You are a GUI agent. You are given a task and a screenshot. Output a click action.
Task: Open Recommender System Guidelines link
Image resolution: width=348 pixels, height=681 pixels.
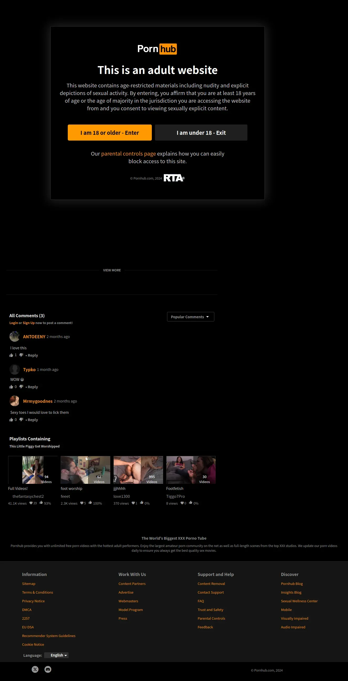coord(49,636)
